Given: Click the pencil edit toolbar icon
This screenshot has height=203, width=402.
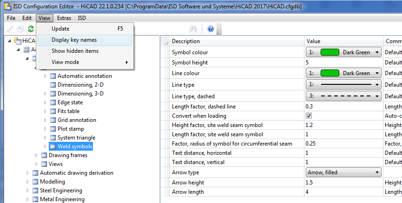Looking at the screenshot, I should tap(10, 29).
